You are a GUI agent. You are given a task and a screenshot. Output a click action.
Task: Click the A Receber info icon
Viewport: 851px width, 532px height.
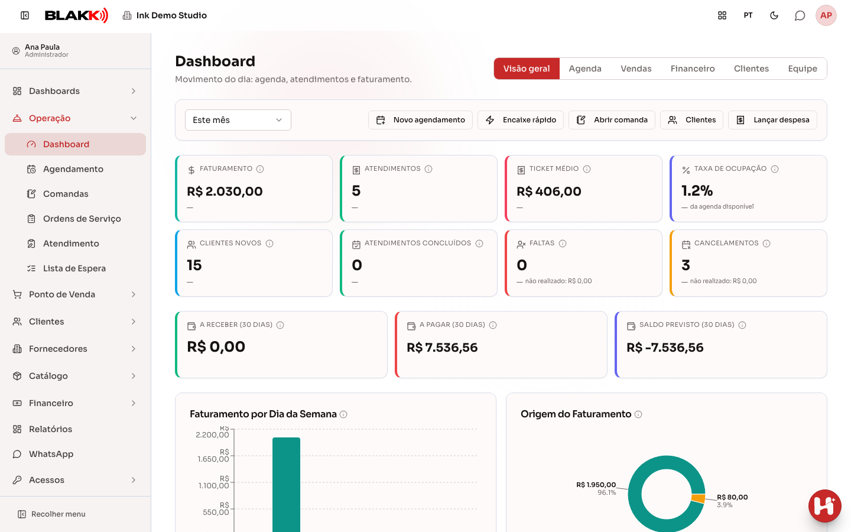point(280,325)
